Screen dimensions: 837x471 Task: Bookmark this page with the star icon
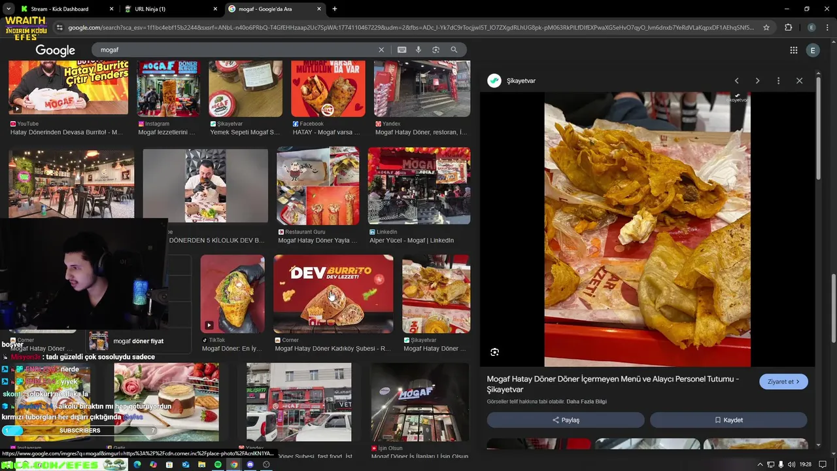(766, 27)
